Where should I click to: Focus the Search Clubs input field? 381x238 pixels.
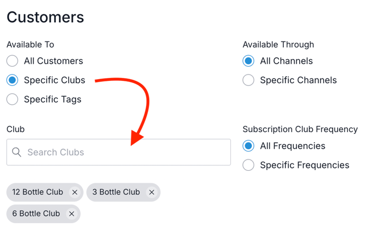pos(125,152)
